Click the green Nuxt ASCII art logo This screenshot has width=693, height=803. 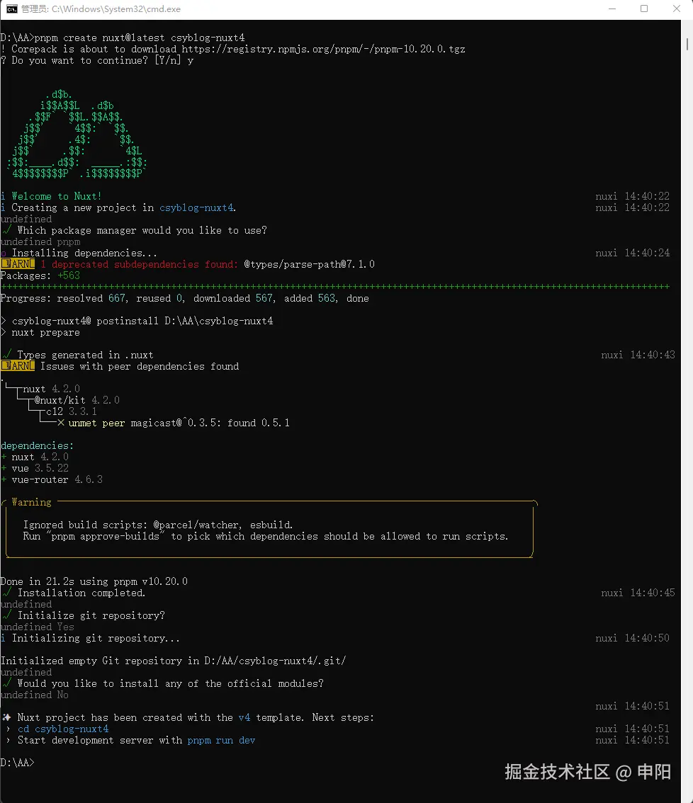pos(77,134)
